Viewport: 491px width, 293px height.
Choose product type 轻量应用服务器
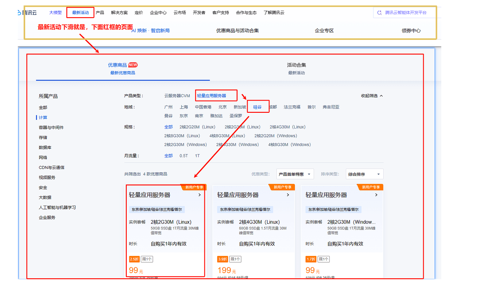[211, 96]
